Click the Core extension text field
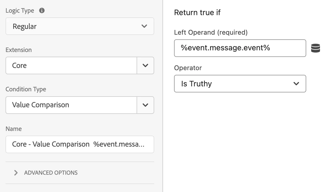 71,65
